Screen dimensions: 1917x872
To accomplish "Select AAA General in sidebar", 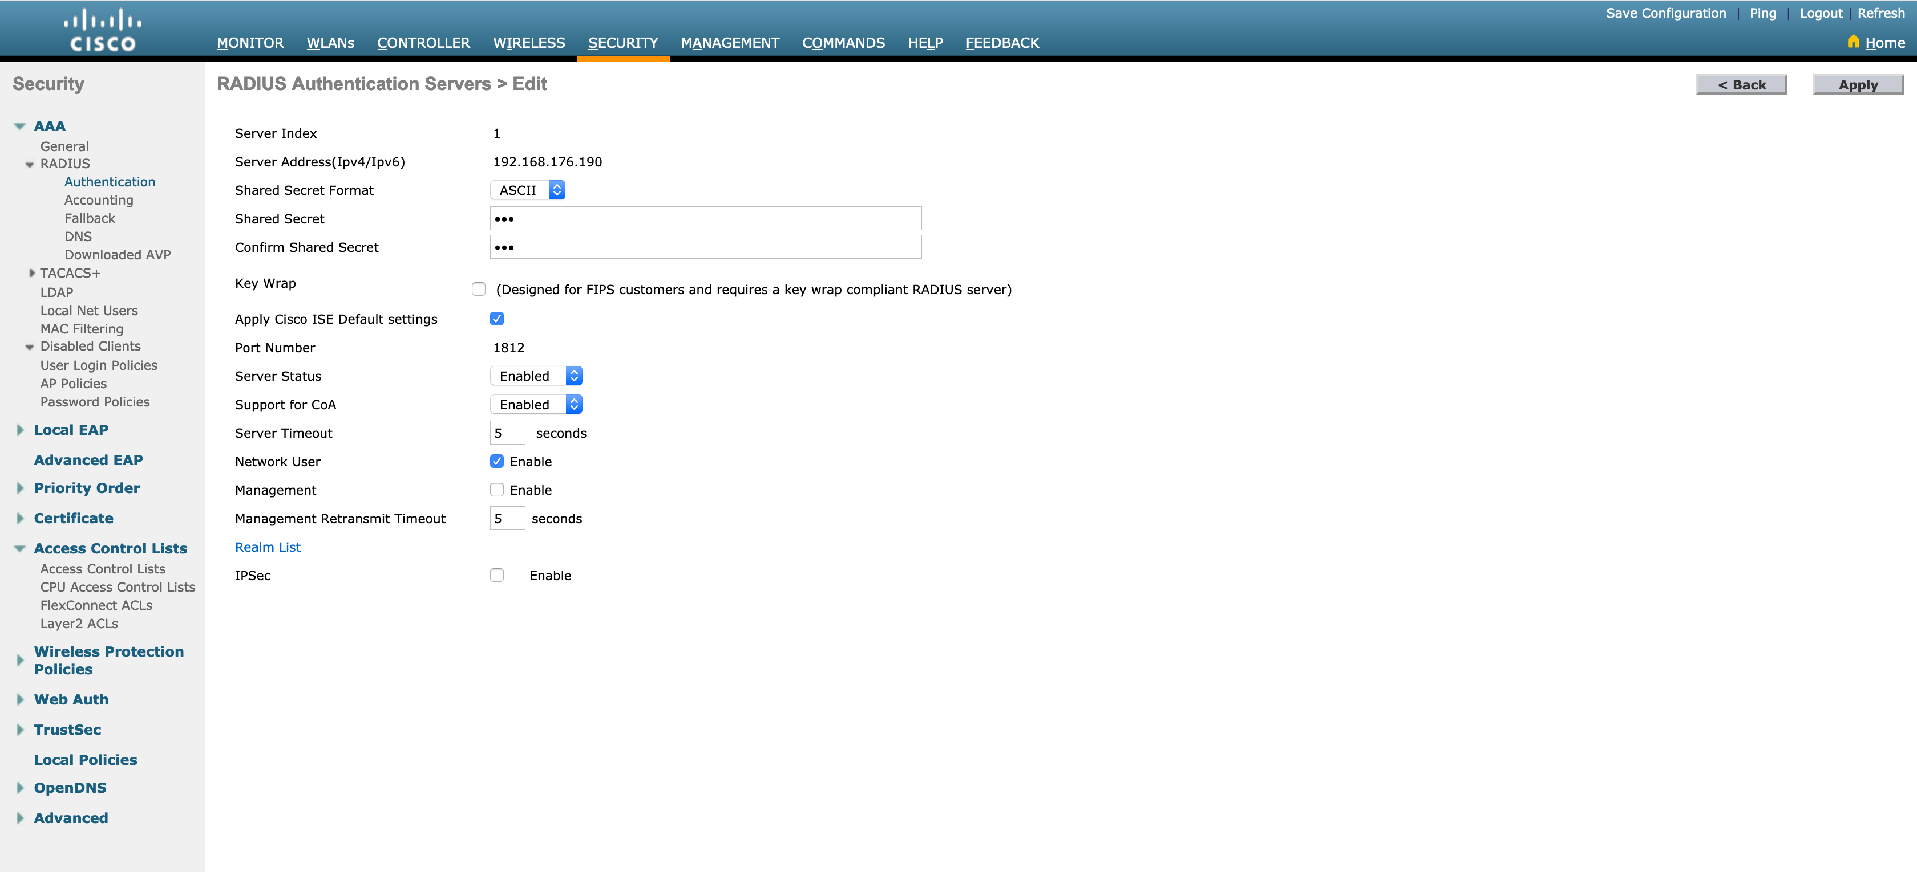I will click(x=64, y=146).
